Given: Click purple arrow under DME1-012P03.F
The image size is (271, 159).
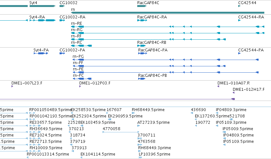Looking at the screenshot, I should (x=80, y=86).
